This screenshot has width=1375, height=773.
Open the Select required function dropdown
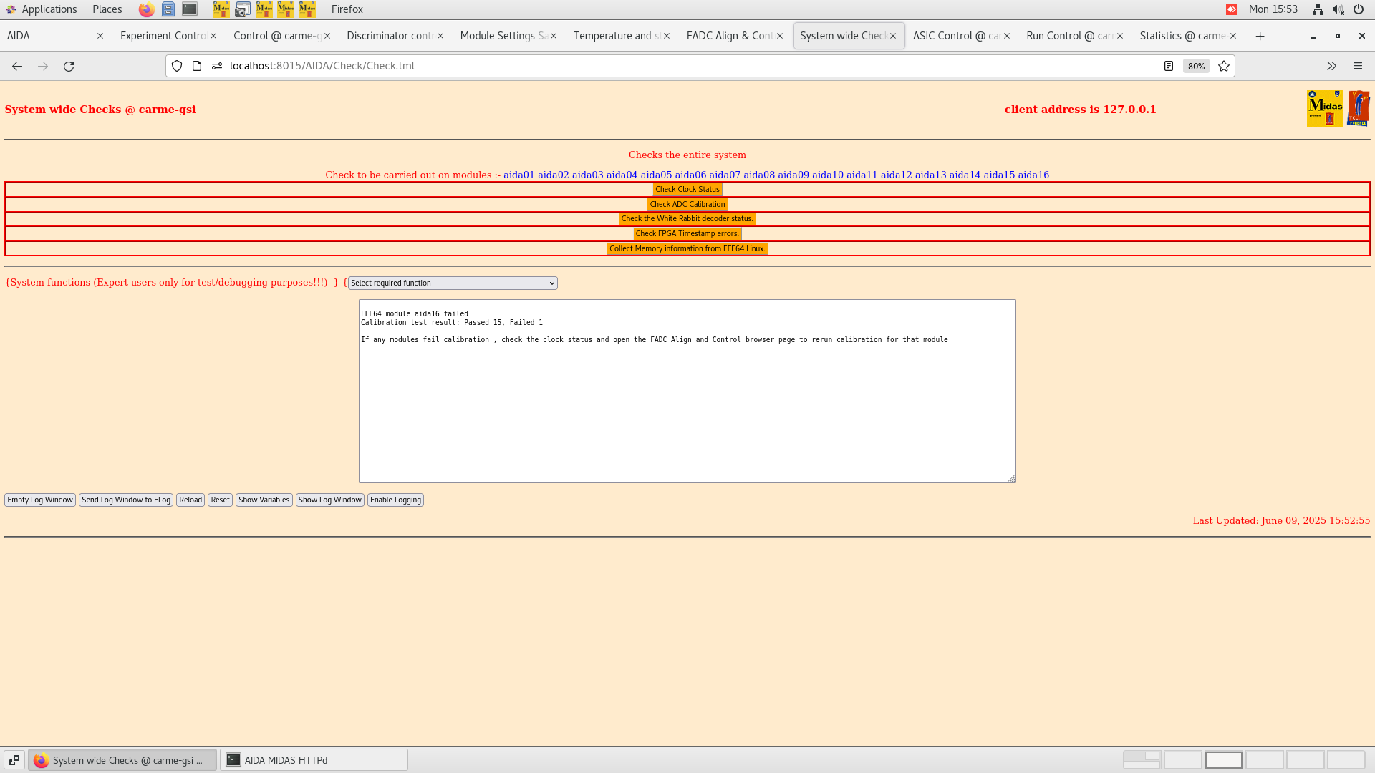click(x=452, y=283)
